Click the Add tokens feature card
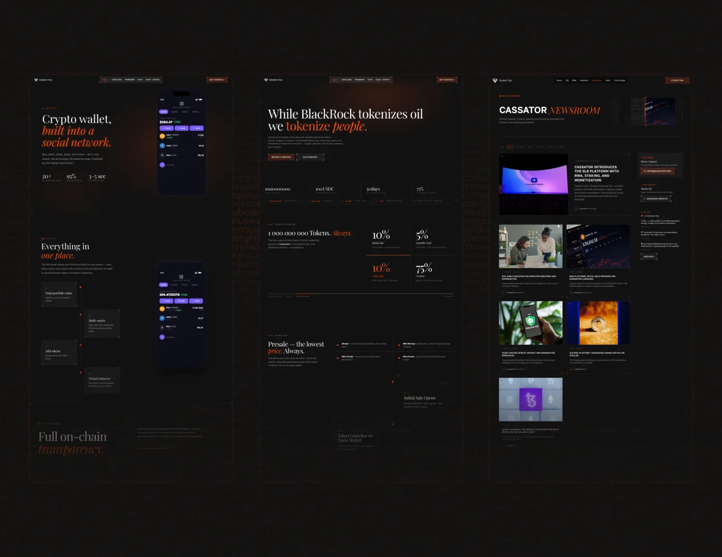The height and width of the screenshot is (557, 722). [59, 353]
